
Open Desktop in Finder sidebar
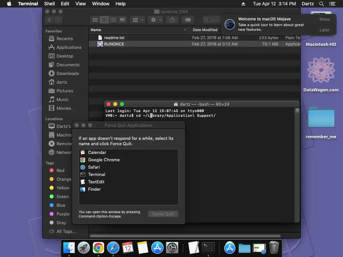tap(61, 56)
